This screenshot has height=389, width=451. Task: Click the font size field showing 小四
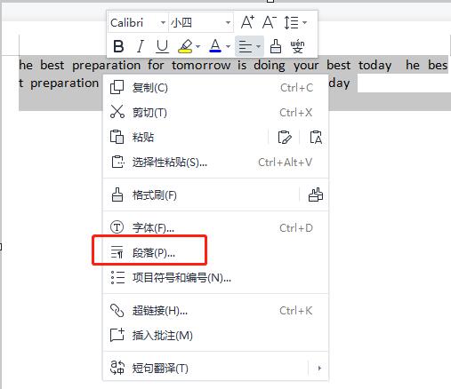click(201, 22)
